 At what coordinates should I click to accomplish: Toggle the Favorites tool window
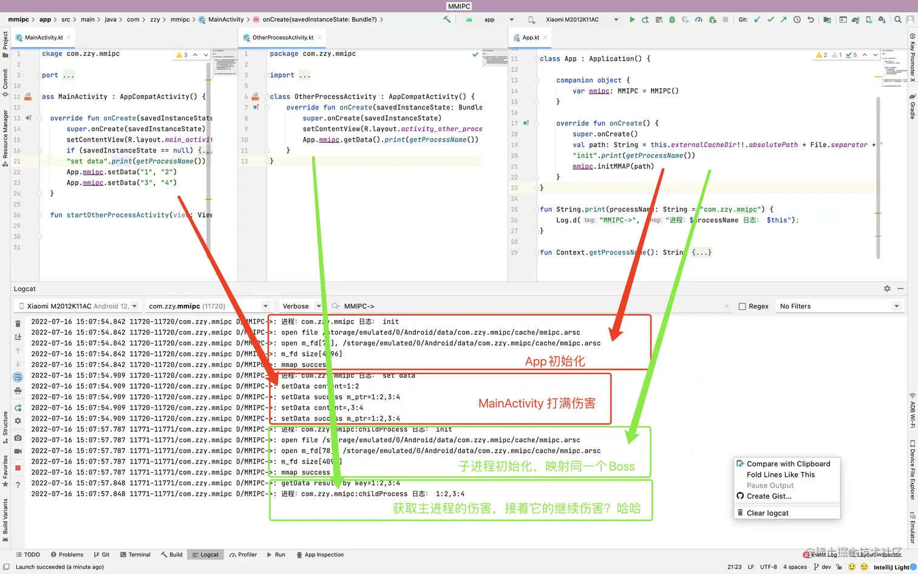[5, 471]
